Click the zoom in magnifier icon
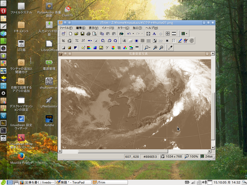This screenshot has width=247, height=185. (x=155, y=48)
